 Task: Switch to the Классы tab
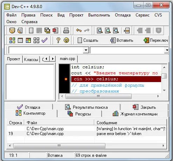tap(31, 60)
